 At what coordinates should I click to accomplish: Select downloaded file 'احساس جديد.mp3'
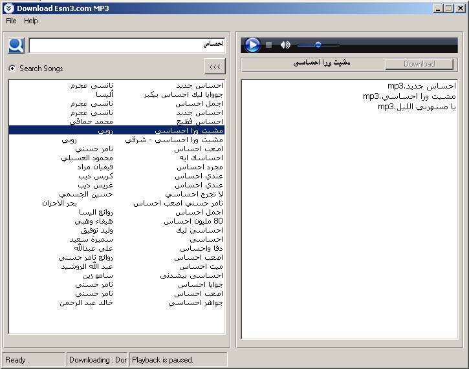[421, 86]
